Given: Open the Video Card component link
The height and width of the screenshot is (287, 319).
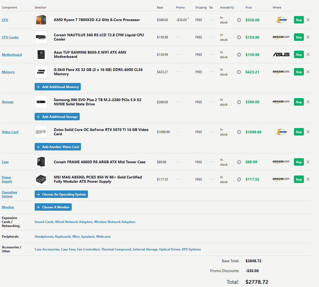Looking at the screenshot, I should (10, 132).
